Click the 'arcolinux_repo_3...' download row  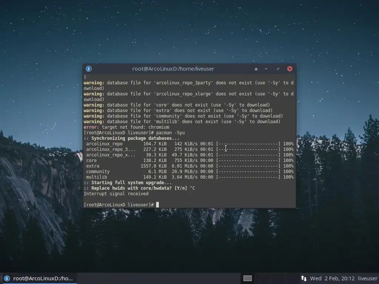point(190,149)
